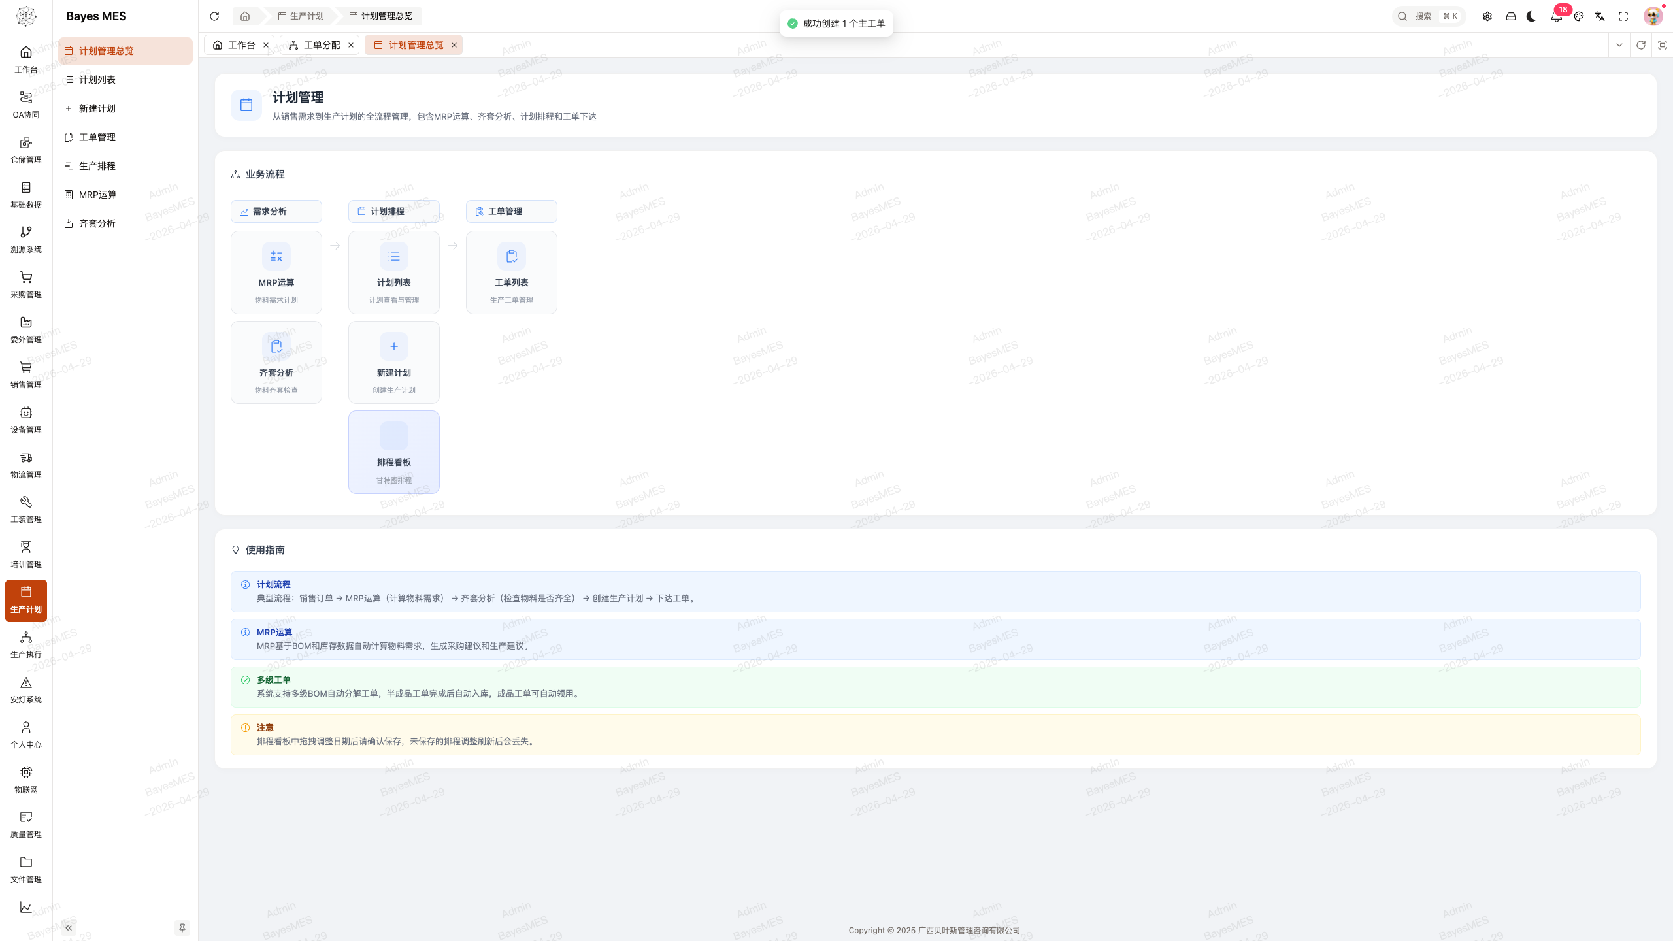Open the 新建计划 flow card
1673x941 pixels.
click(394, 363)
